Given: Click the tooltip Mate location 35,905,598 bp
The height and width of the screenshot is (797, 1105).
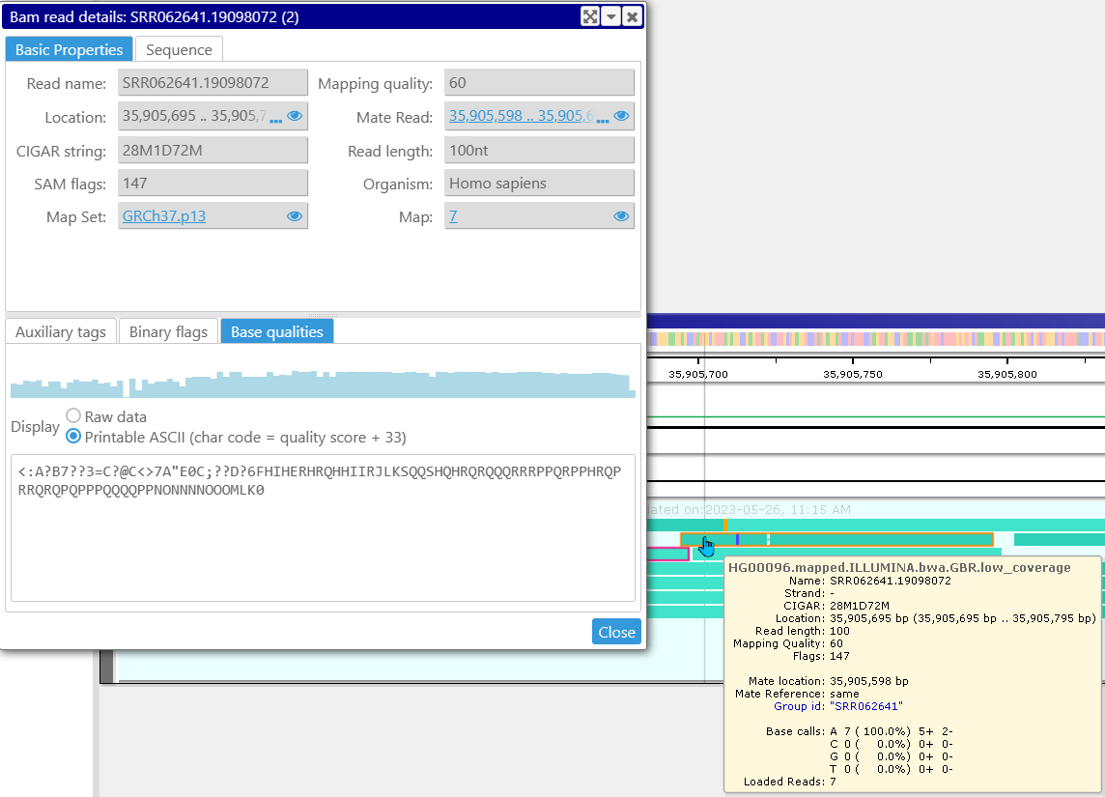Looking at the screenshot, I should pyautogui.click(x=829, y=681).
